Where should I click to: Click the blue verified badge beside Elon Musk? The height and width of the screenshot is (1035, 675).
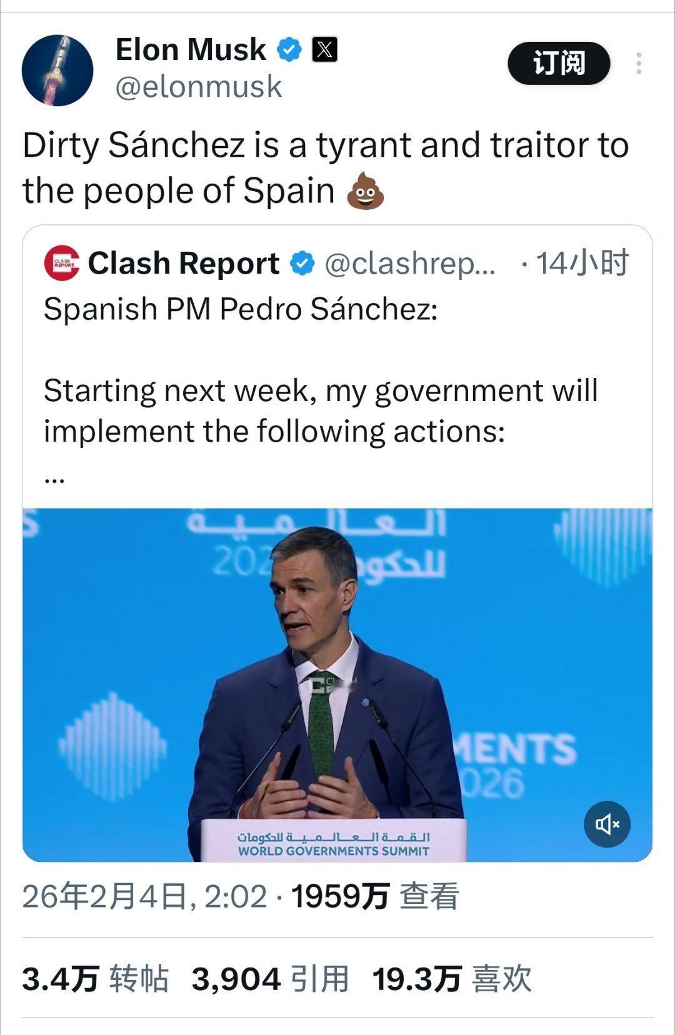click(x=289, y=49)
